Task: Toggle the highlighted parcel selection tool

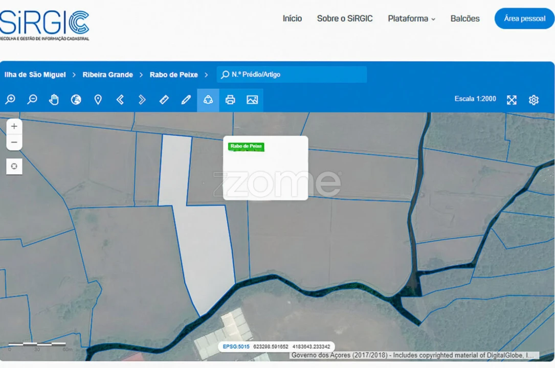Action: point(208,100)
